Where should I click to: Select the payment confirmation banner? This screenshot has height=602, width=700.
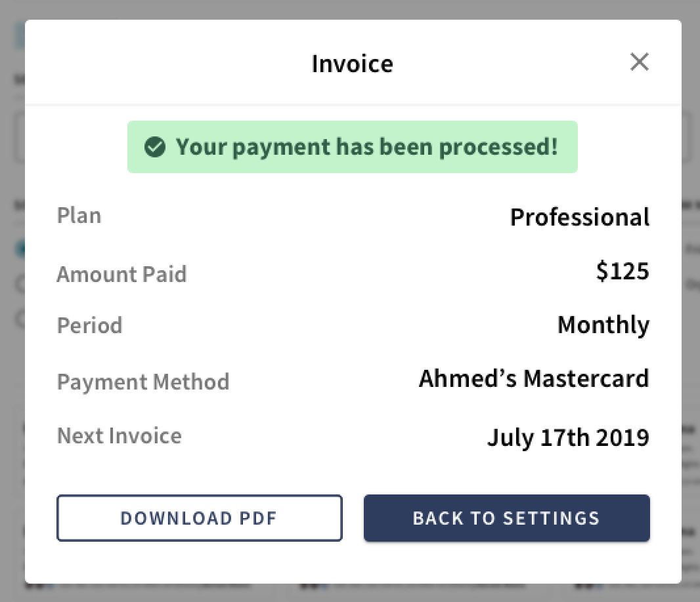[x=353, y=147]
